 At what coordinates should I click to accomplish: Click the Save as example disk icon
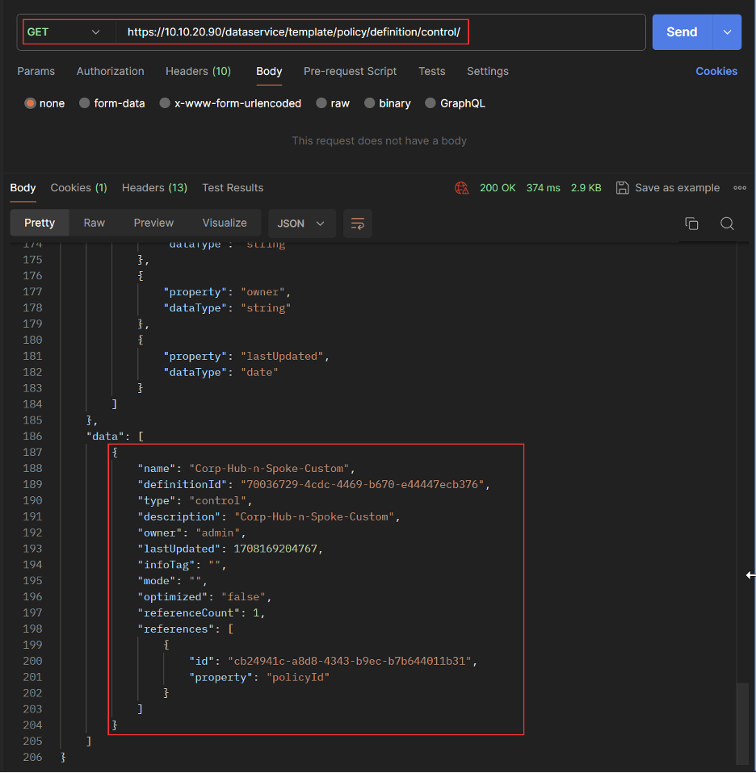tap(622, 188)
